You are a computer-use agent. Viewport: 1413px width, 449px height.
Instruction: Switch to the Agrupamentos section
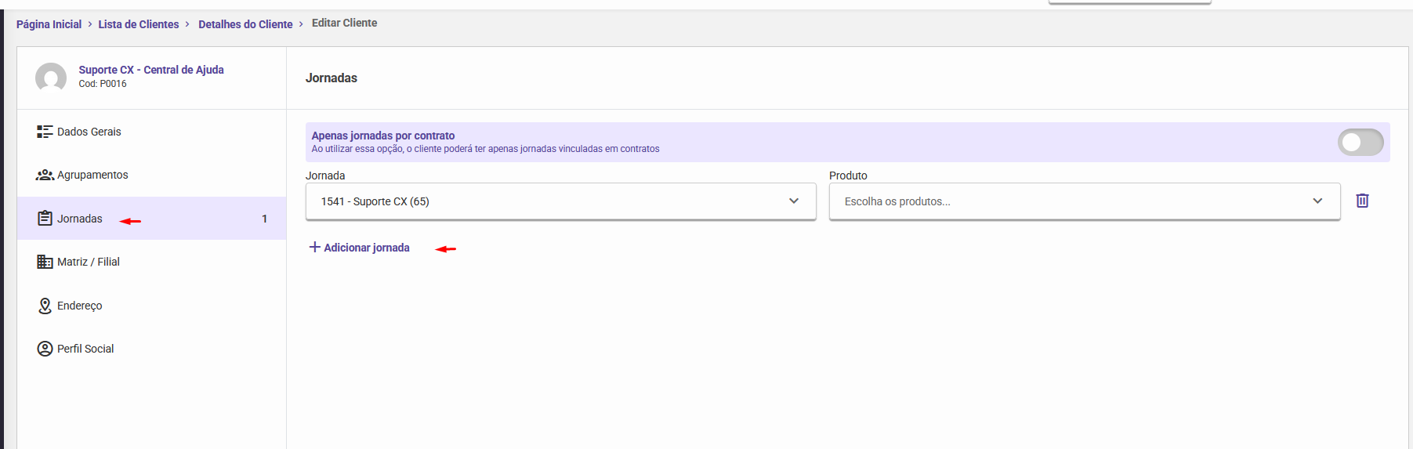point(92,175)
